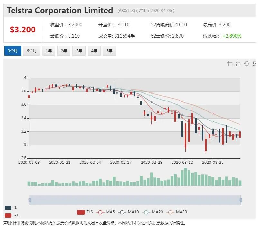Click the restore chart icon

[x=247, y=64]
